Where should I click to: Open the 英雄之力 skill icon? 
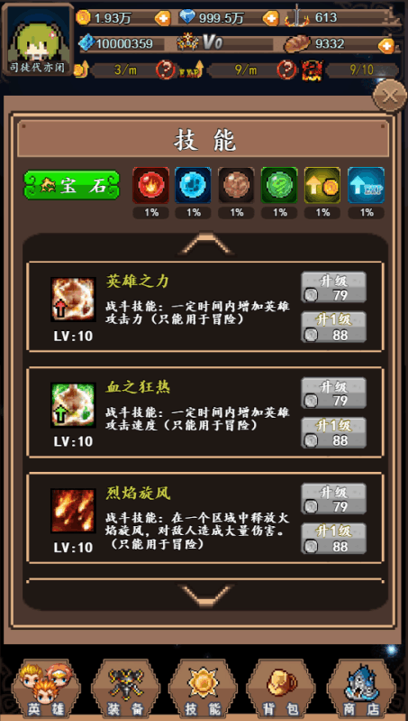pyautogui.click(x=74, y=300)
